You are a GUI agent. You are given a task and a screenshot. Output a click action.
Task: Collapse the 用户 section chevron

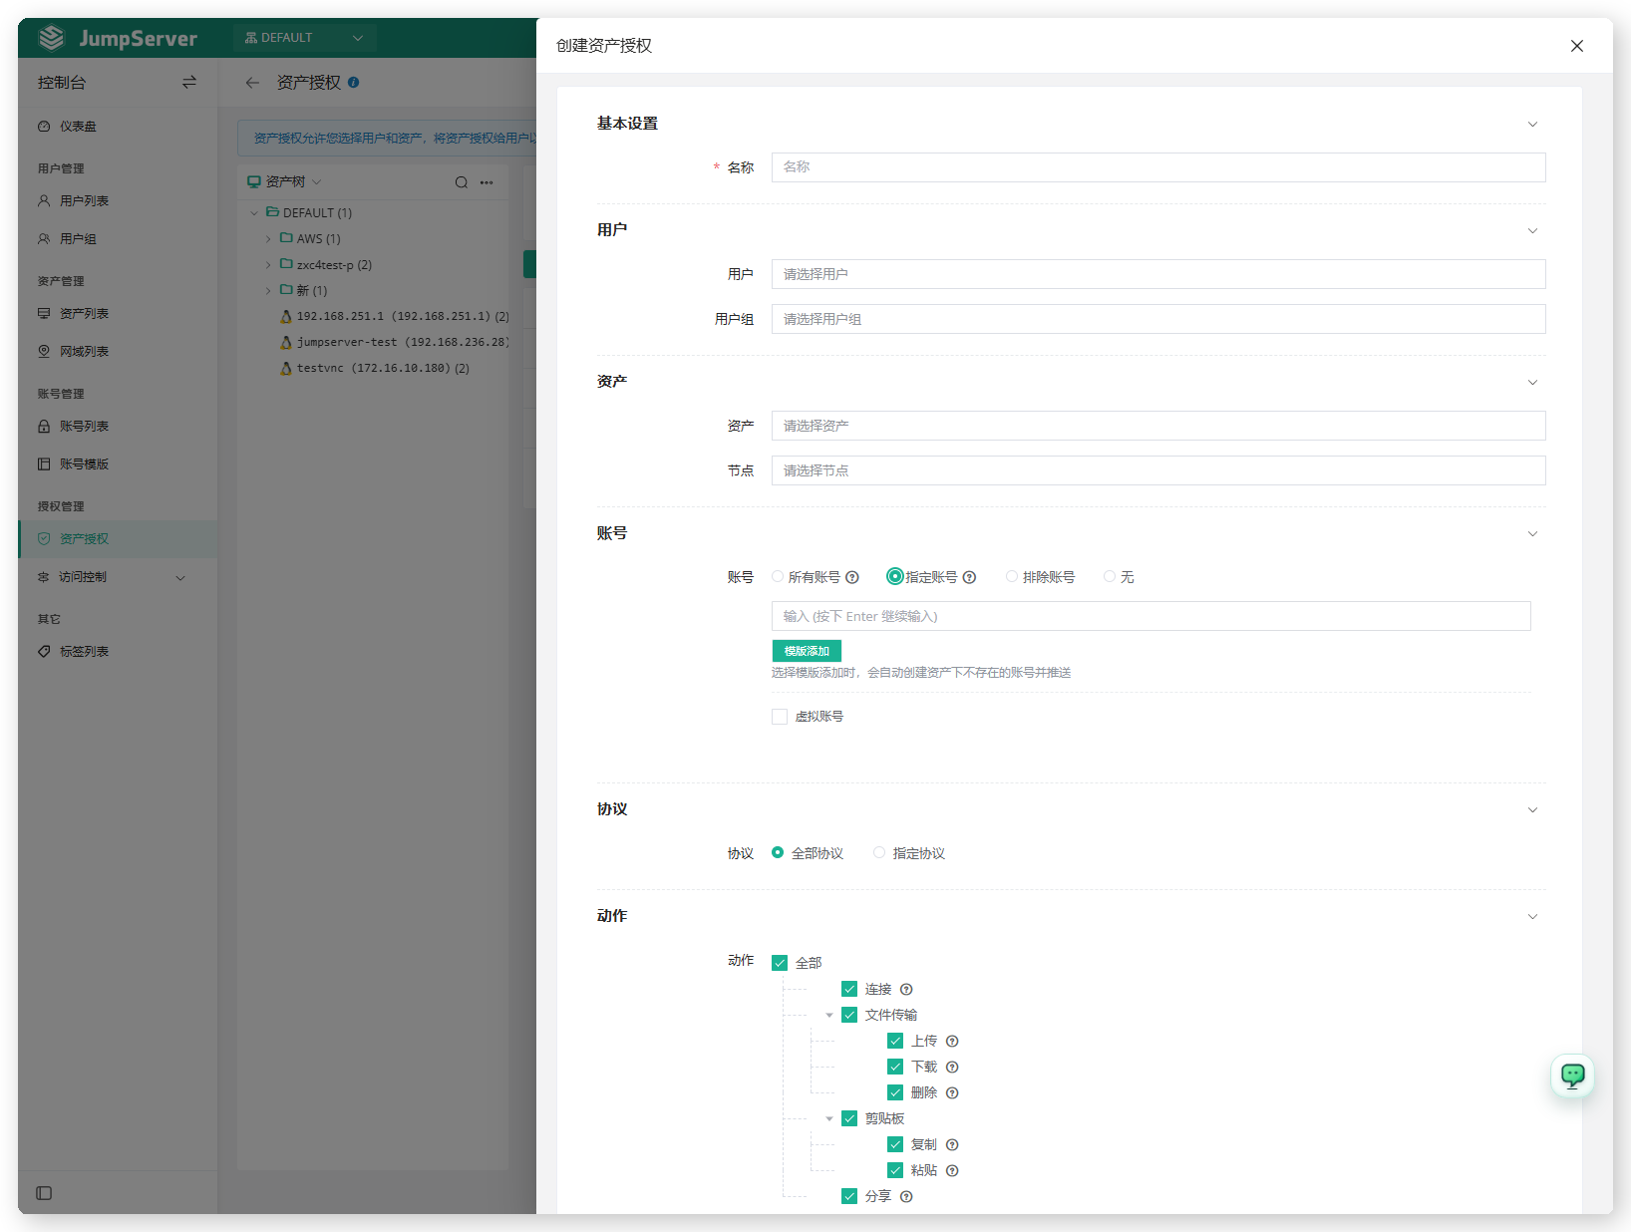[1532, 231]
